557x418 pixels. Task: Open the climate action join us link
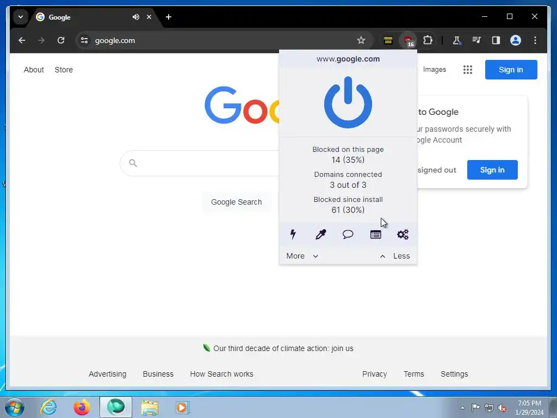tap(283, 348)
